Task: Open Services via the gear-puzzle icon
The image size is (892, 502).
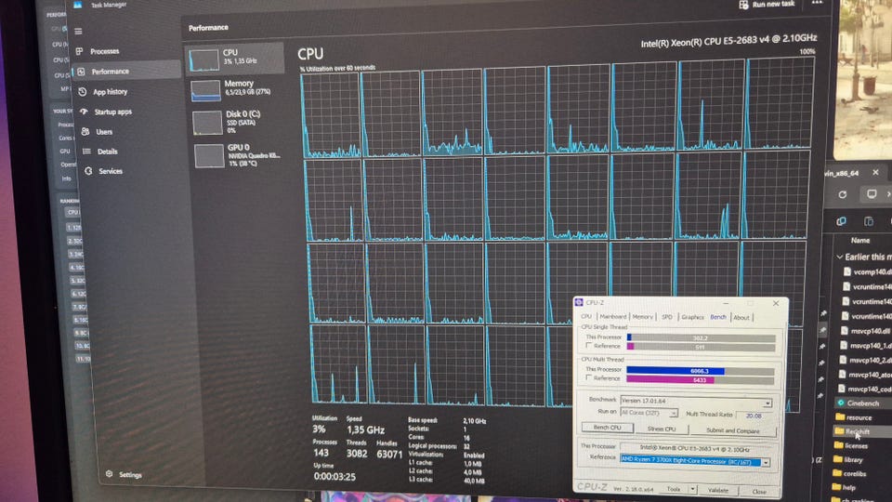Action: tap(88, 171)
